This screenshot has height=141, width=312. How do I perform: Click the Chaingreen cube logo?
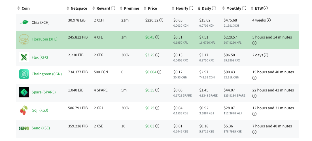point(24,74)
